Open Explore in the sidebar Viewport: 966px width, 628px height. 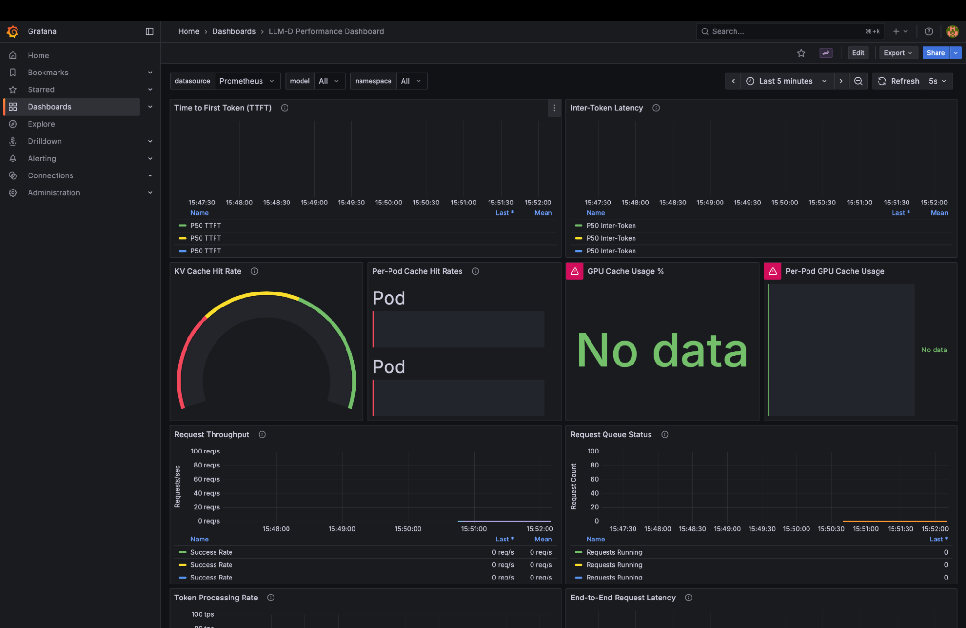point(41,124)
